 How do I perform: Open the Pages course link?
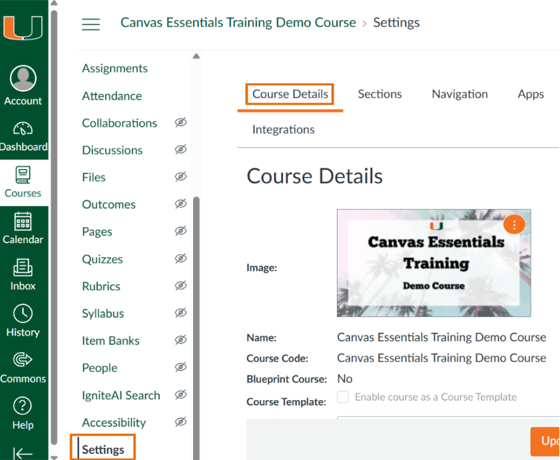coord(97,232)
